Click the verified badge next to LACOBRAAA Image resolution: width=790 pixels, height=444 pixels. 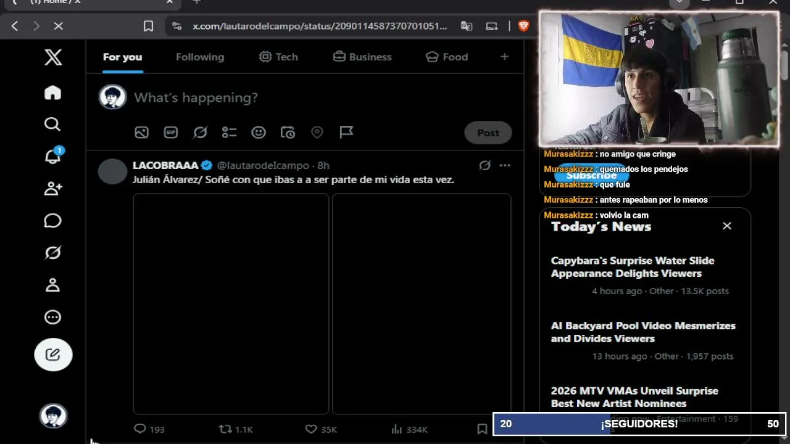(207, 165)
